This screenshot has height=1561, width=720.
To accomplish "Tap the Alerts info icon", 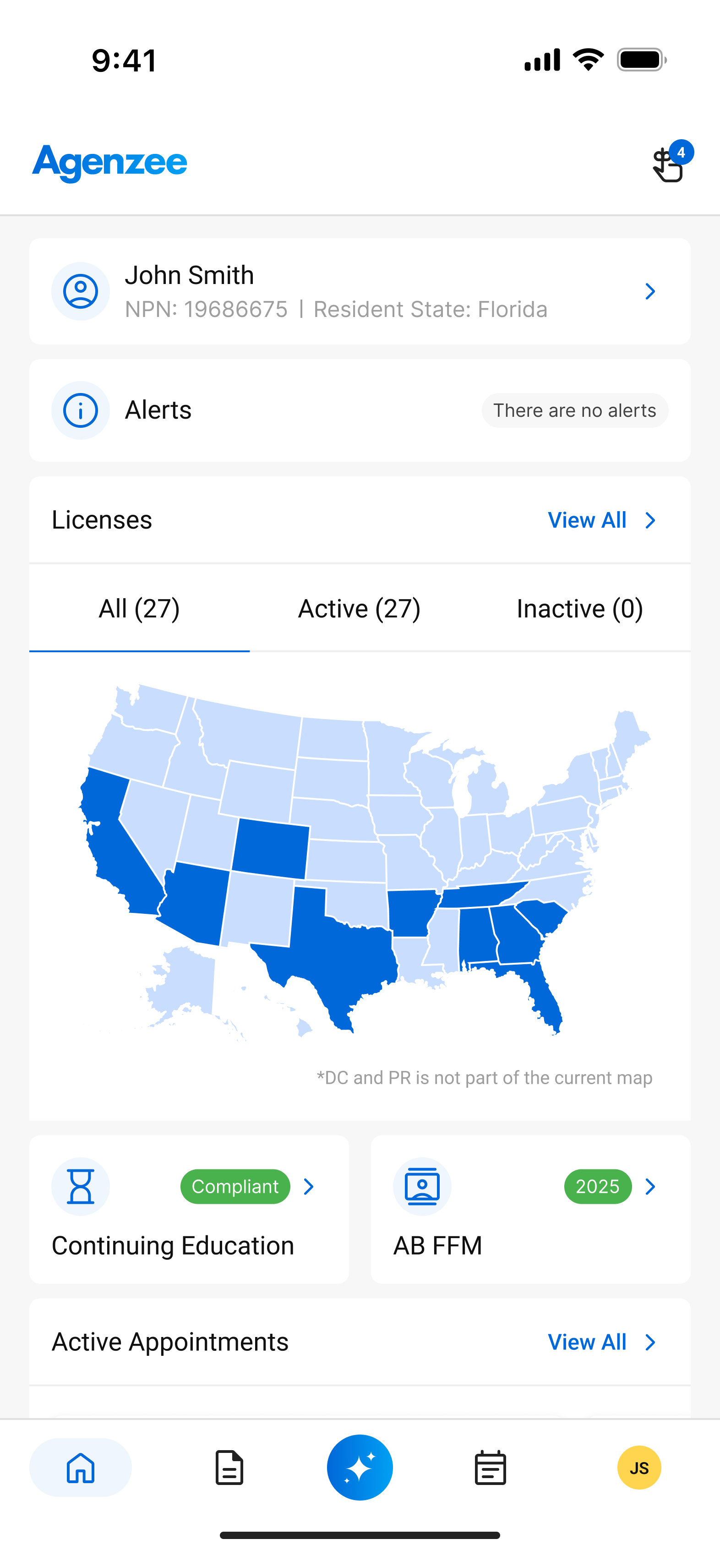I will pyautogui.click(x=81, y=410).
